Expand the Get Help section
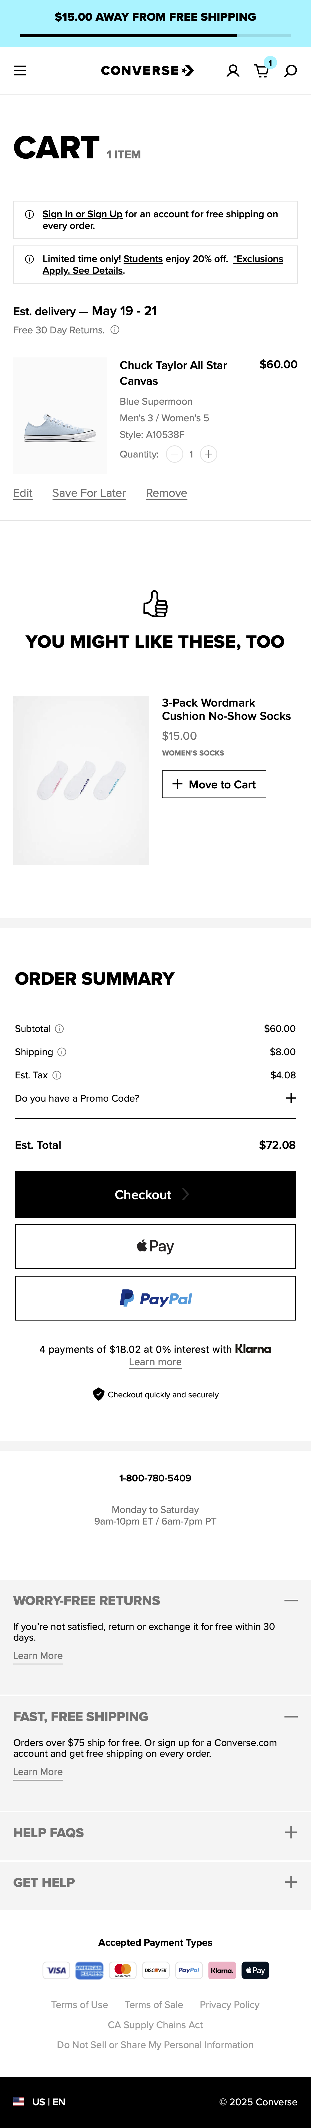311x2128 pixels. (290, 1882)
